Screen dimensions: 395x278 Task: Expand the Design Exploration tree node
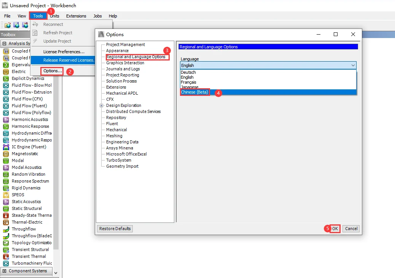(x=102, y=105)
